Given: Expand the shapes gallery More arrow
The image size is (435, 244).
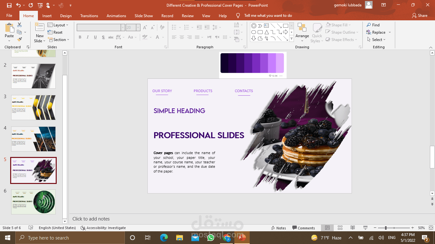Looking at the screenshot, I should 291,39.
